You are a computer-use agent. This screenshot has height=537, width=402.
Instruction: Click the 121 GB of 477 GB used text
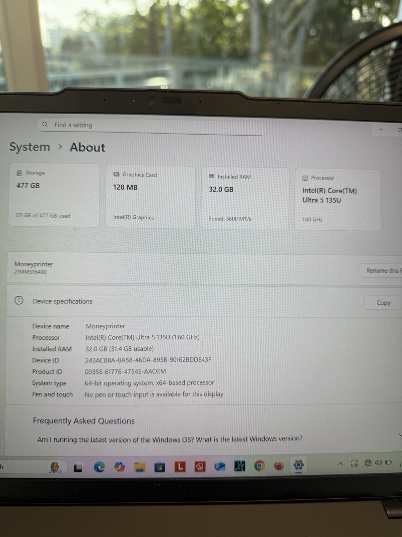tap(43, 215)
